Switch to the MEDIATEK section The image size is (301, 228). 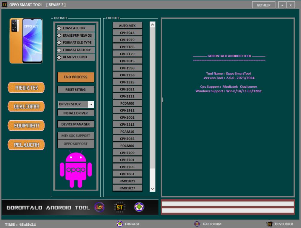(x=26, y=88)
